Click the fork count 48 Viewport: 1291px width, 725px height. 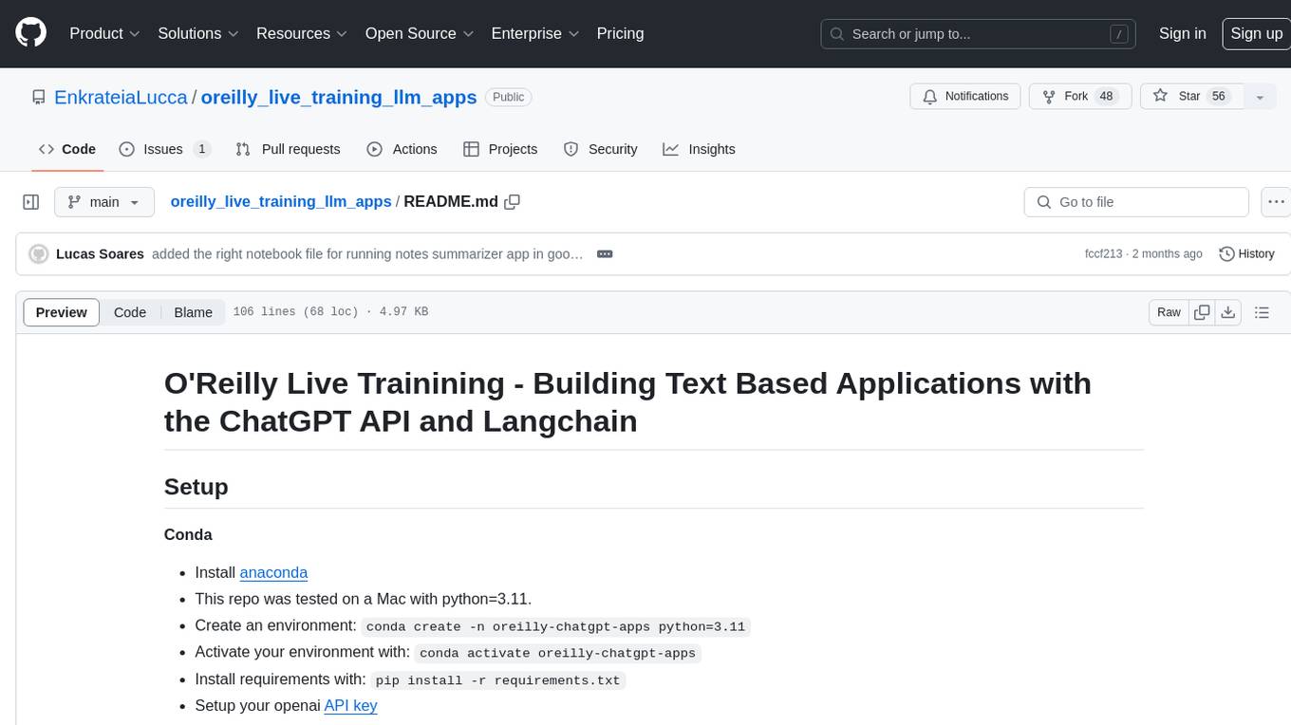[x=1106, y=97]
